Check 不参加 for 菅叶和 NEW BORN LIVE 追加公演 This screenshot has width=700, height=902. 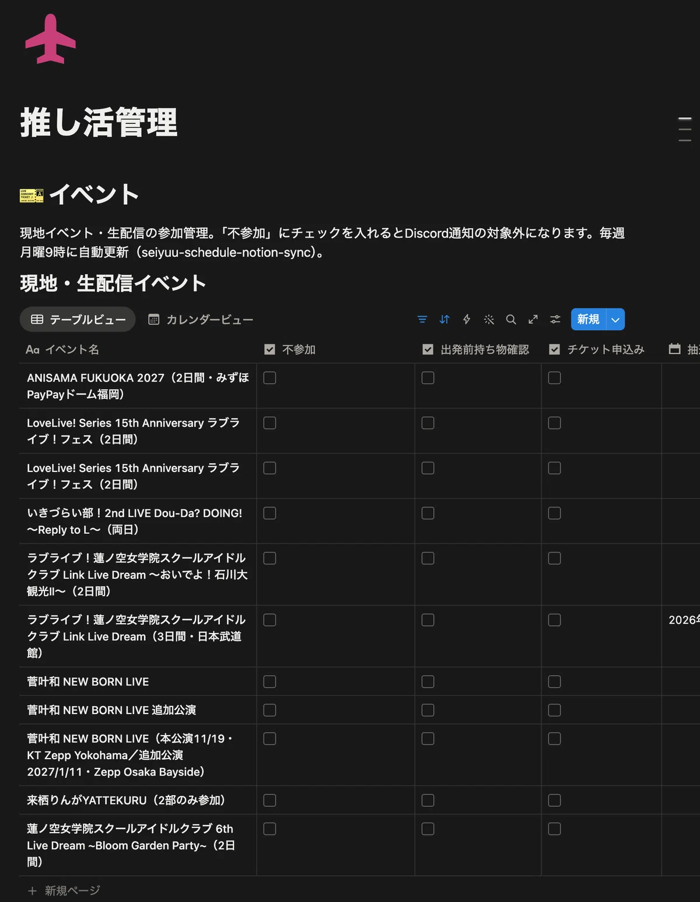[x=269, y=710]
